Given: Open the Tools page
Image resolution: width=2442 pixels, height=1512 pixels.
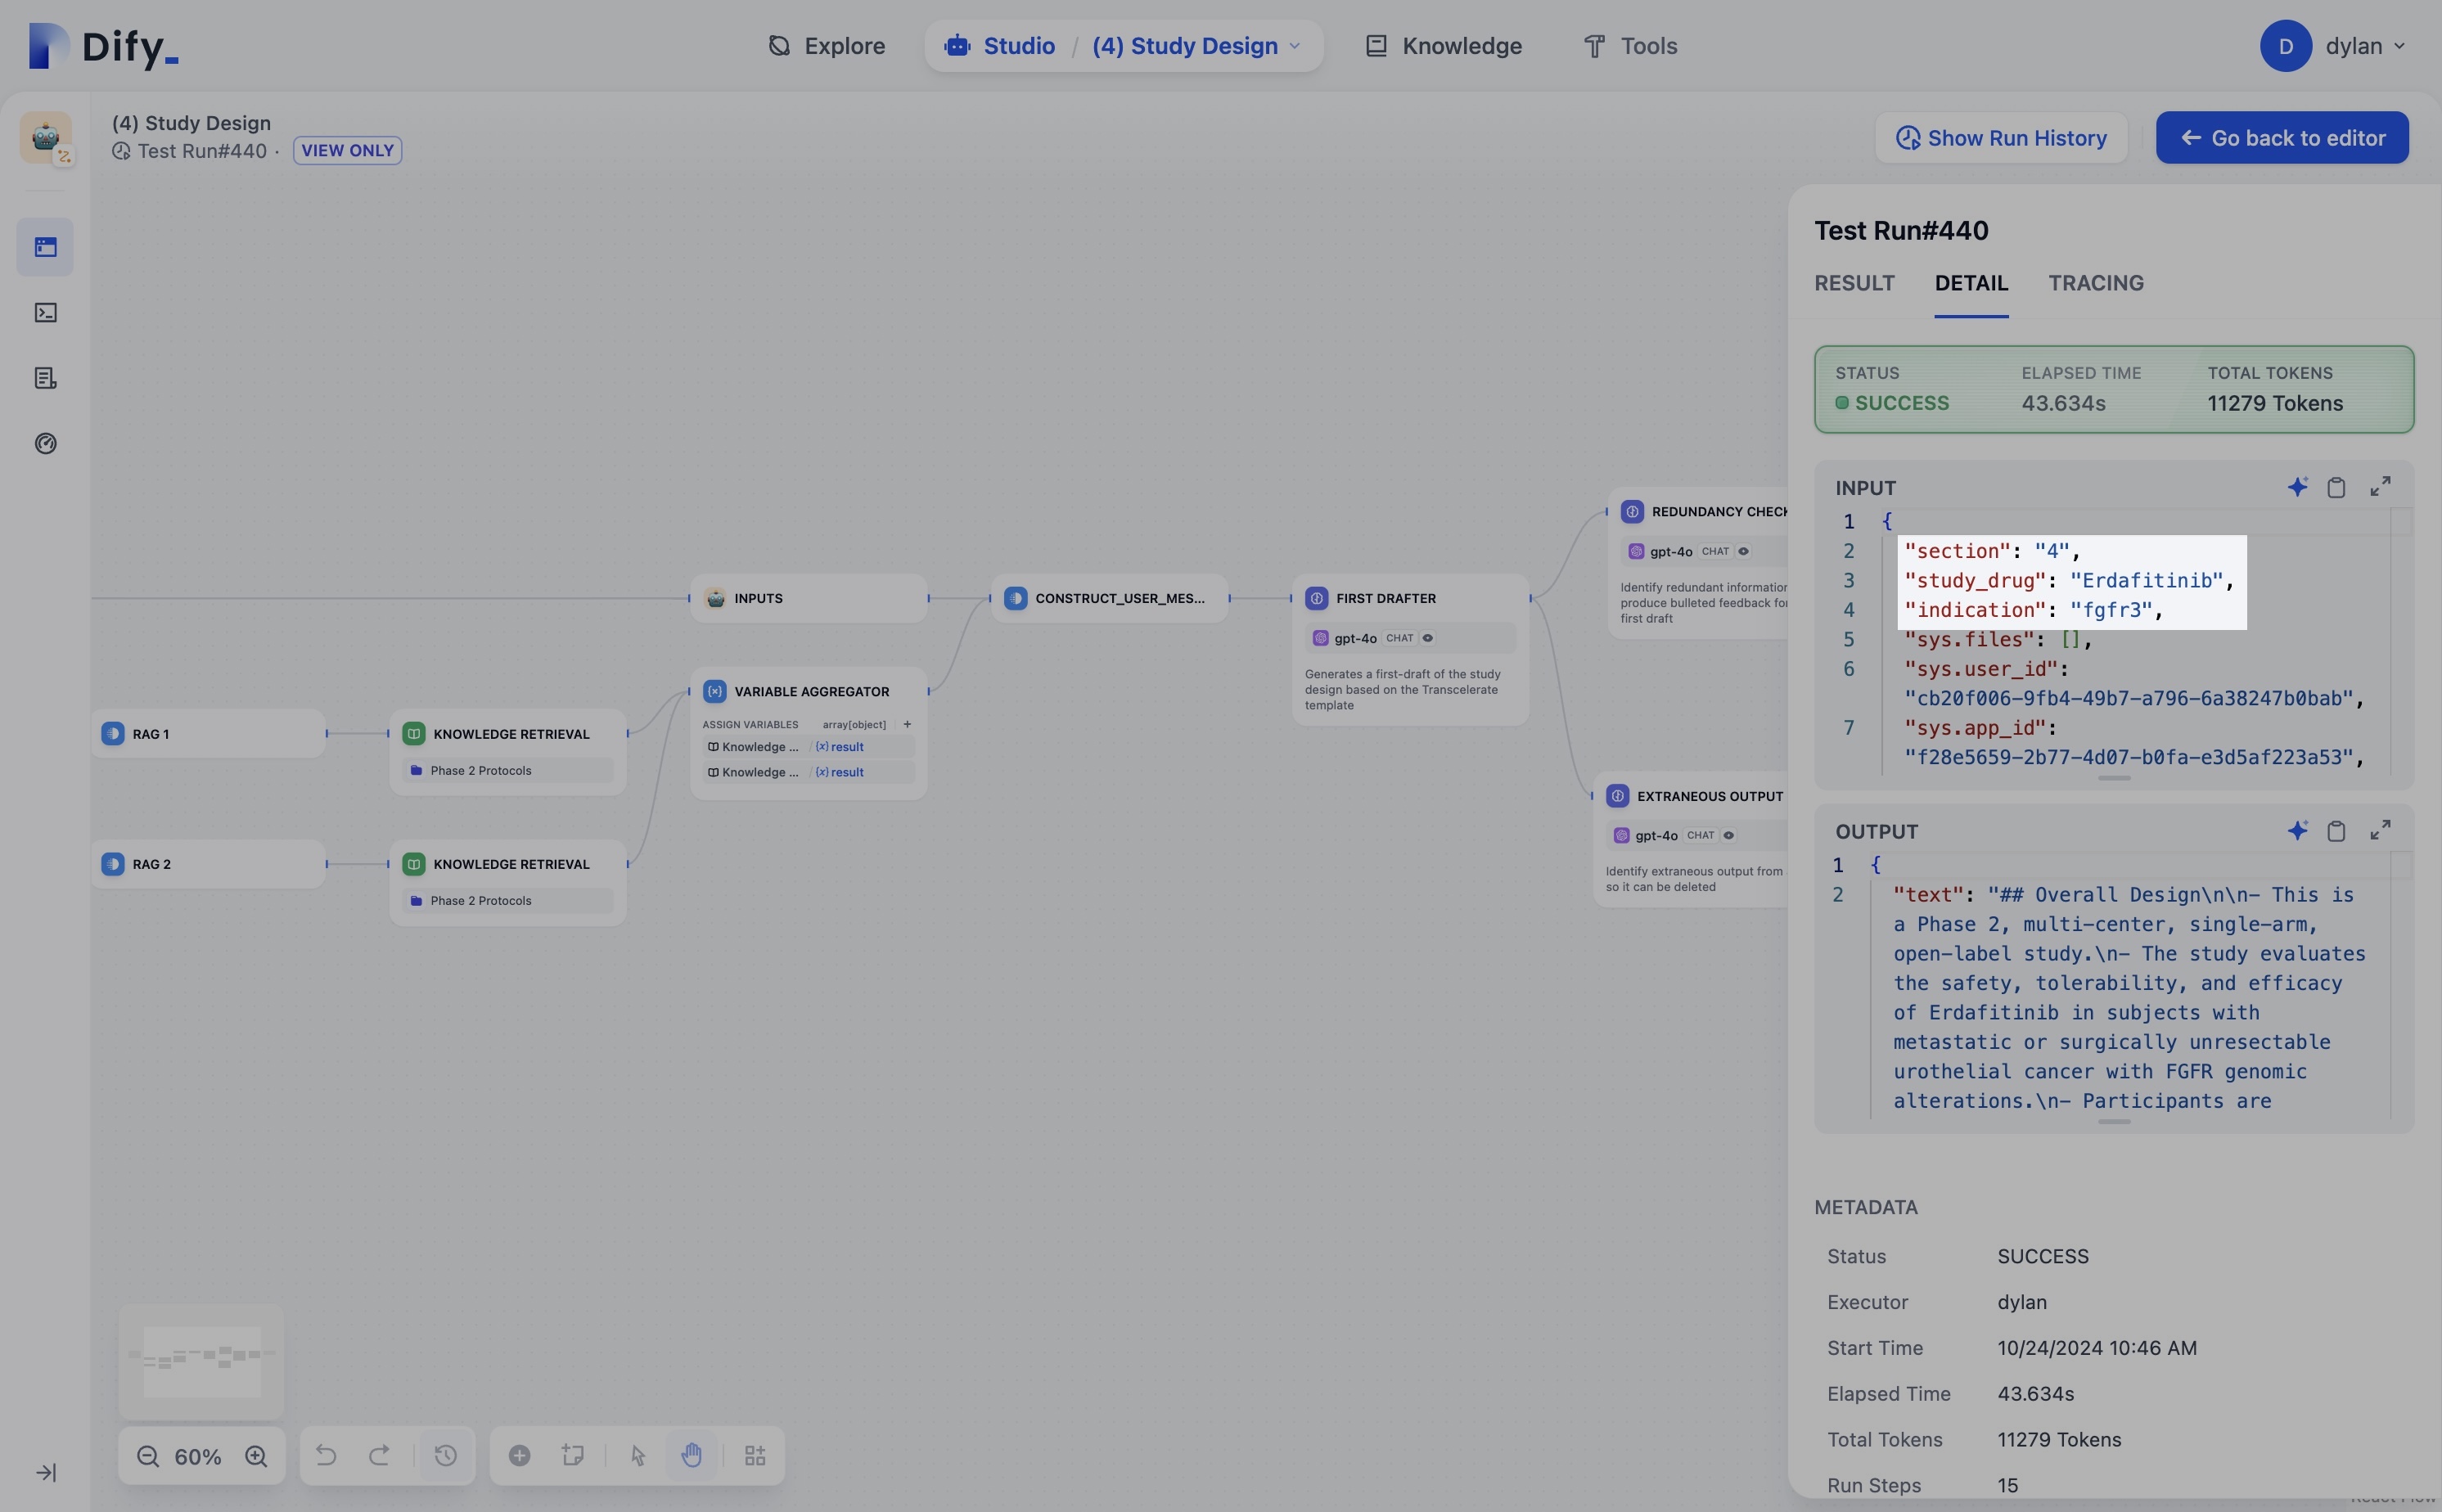Looking at the screenshot, I should 1630,46.
